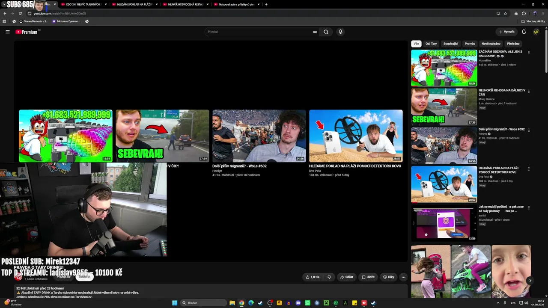Open the Dva Pela channel in the sidebar
Viewport: 548px width, 308px height.
coord(483,177)
